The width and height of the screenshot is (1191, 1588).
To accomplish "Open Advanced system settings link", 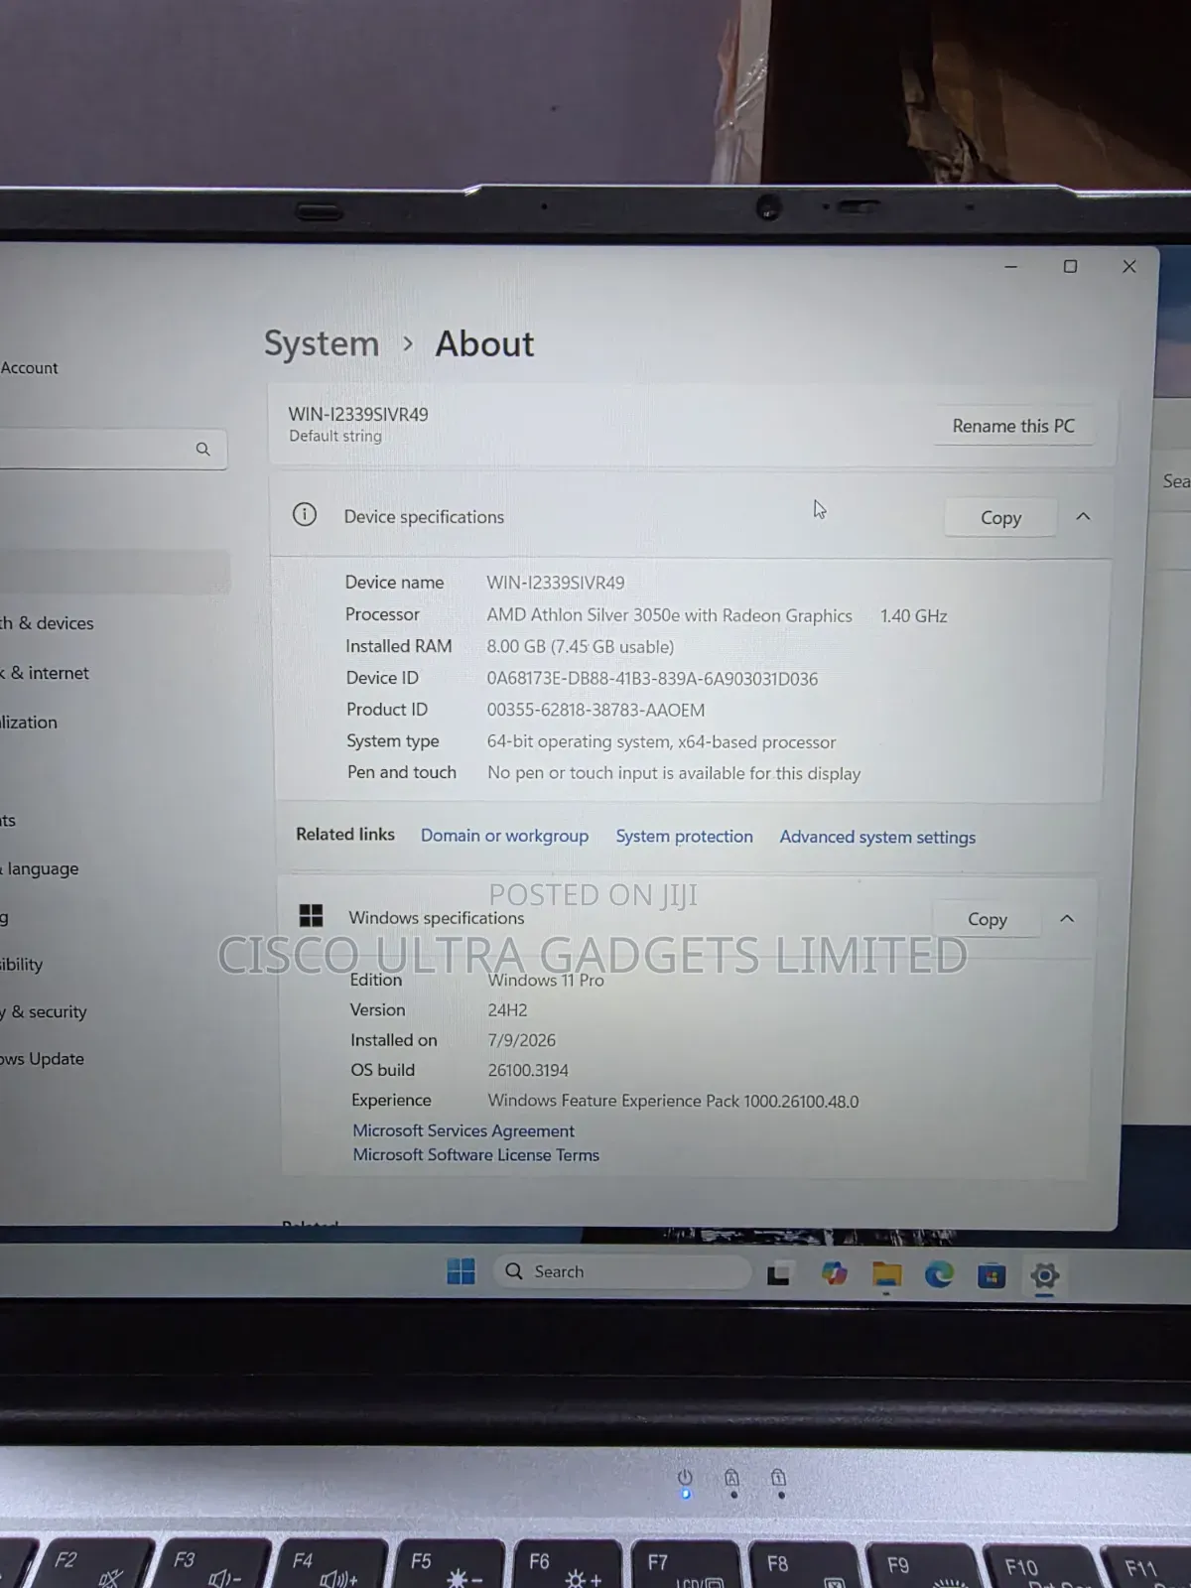I will [x=877, y=837].
